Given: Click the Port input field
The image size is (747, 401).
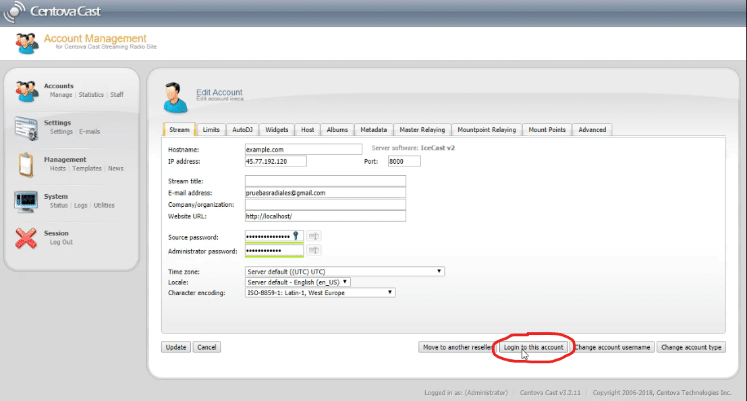Looking at the screenshot, I should 404,161.
